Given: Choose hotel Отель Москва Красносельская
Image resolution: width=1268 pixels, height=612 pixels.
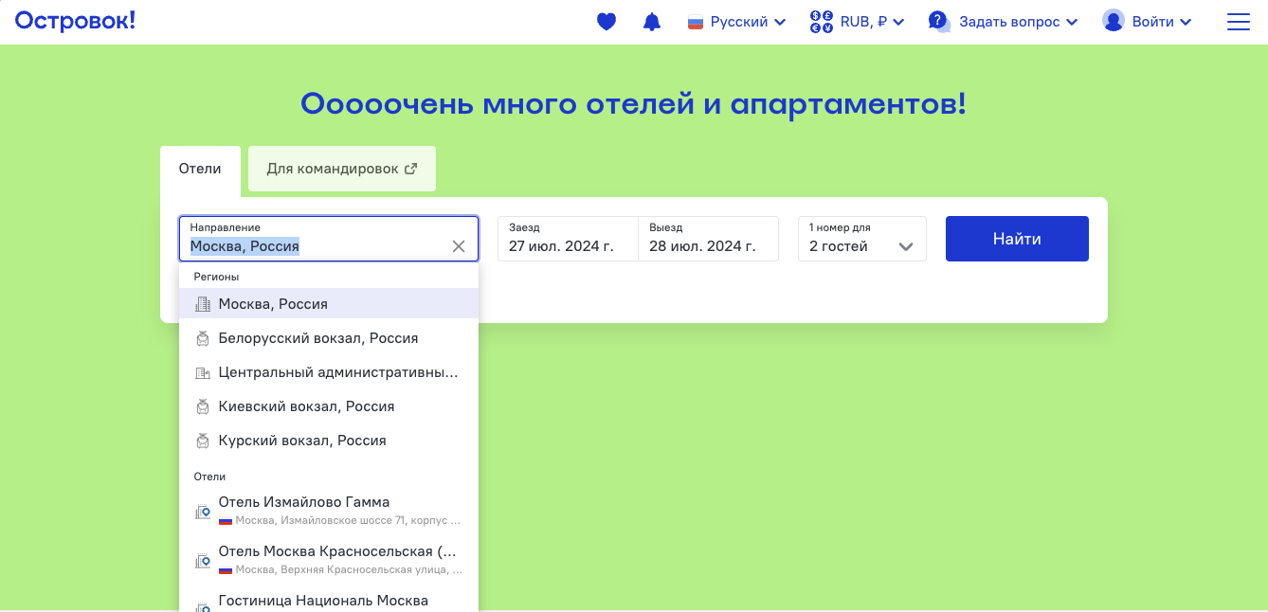Looking at the screenshot, I should pos(329,560).
